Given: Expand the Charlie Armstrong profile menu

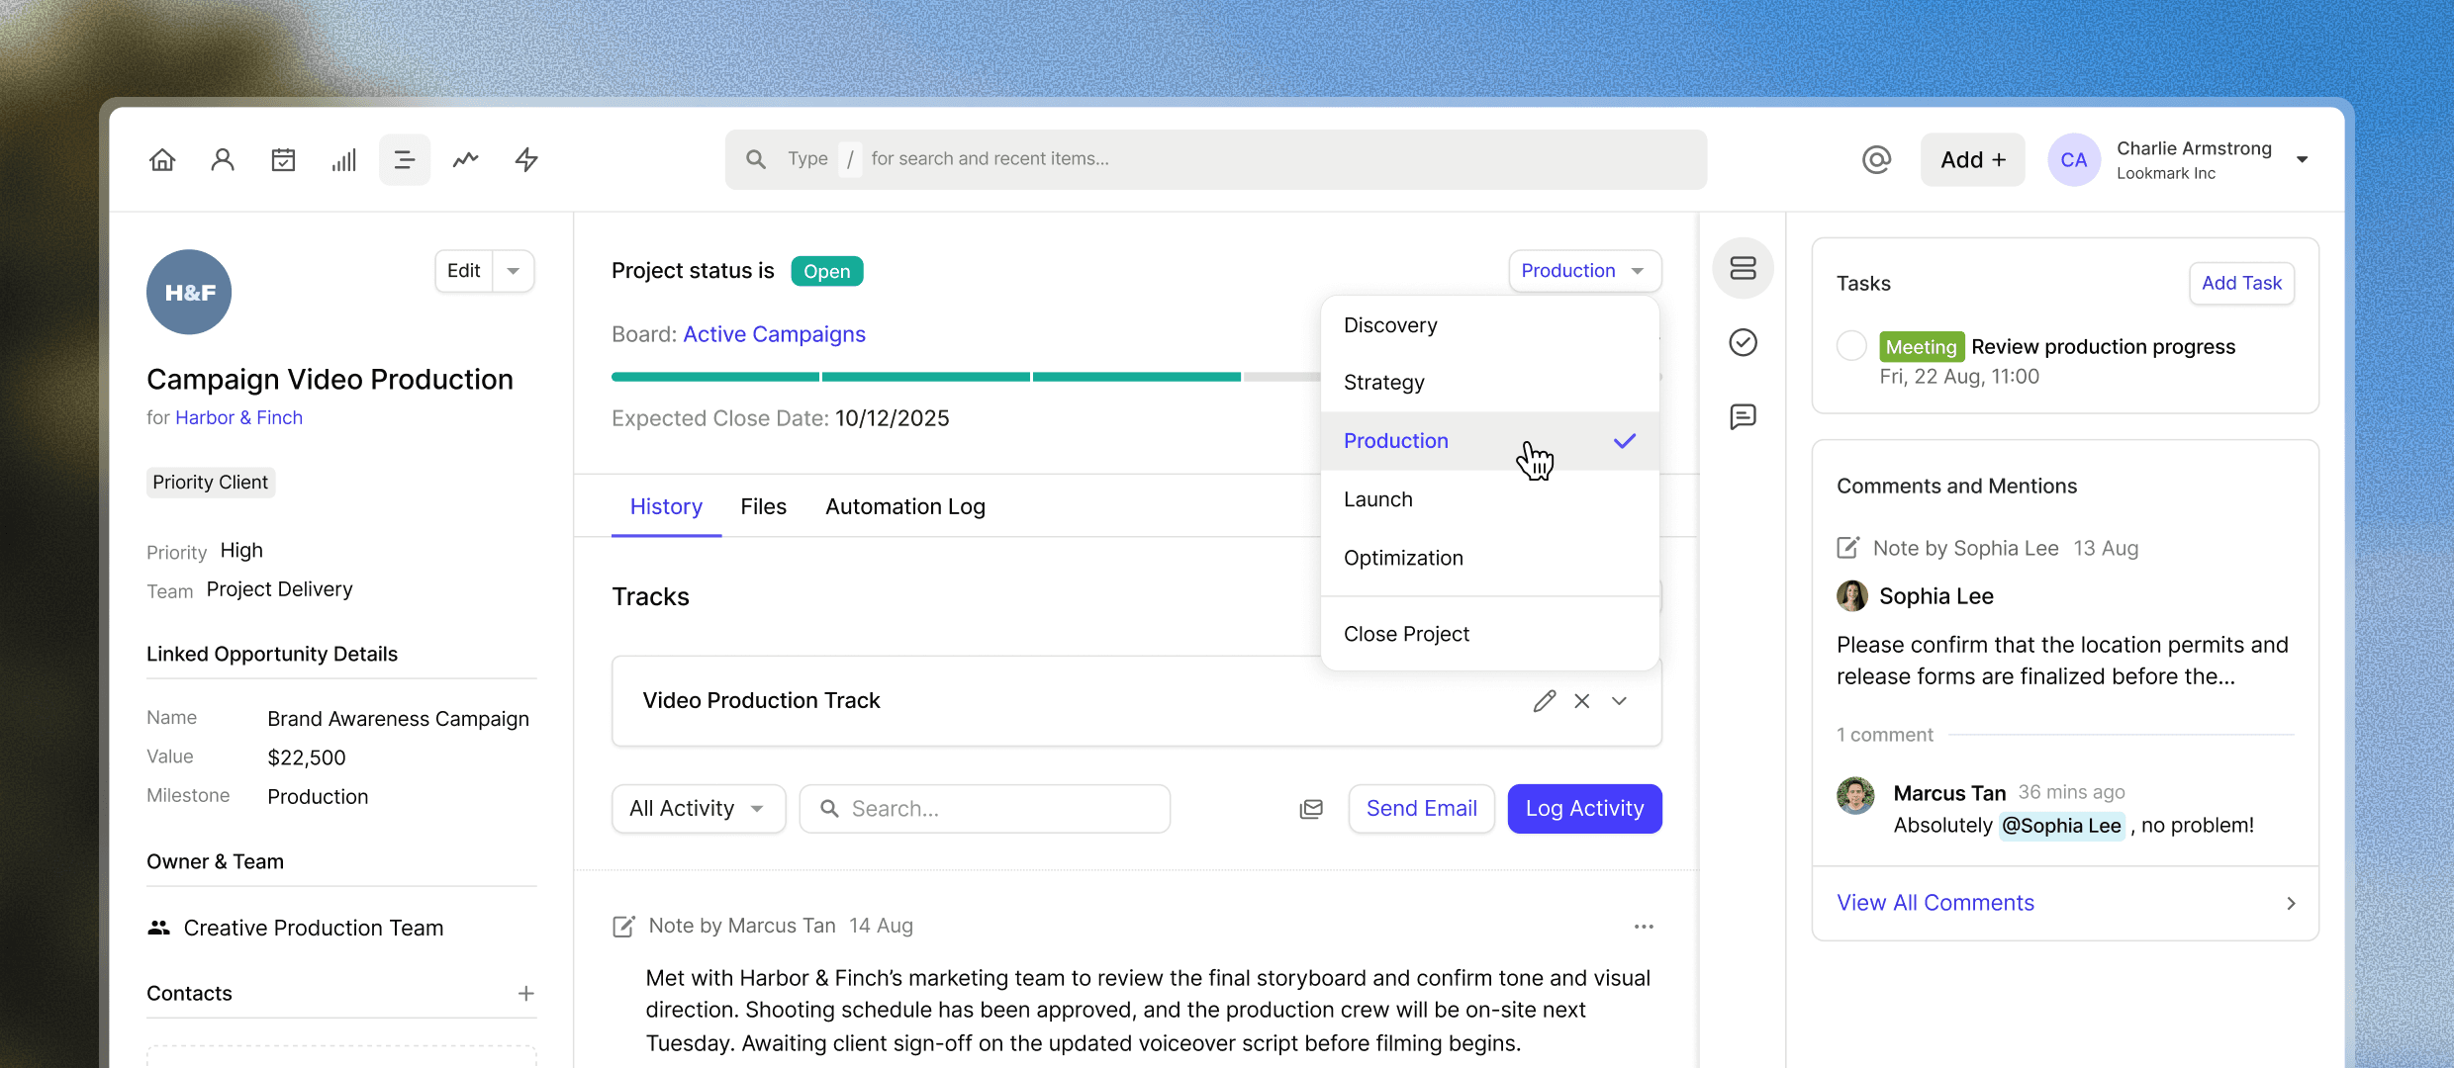Looking at the screenshot, I should [x=2303, y=159].
